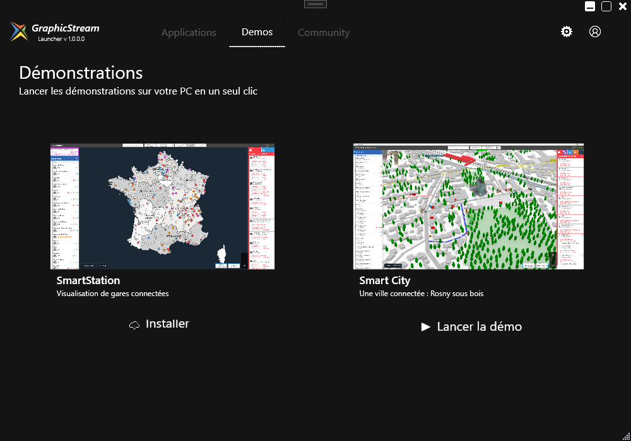631x441 pixels.
Task: Open the Smart City 3D map thumbnail
Action: click(468, 206)
